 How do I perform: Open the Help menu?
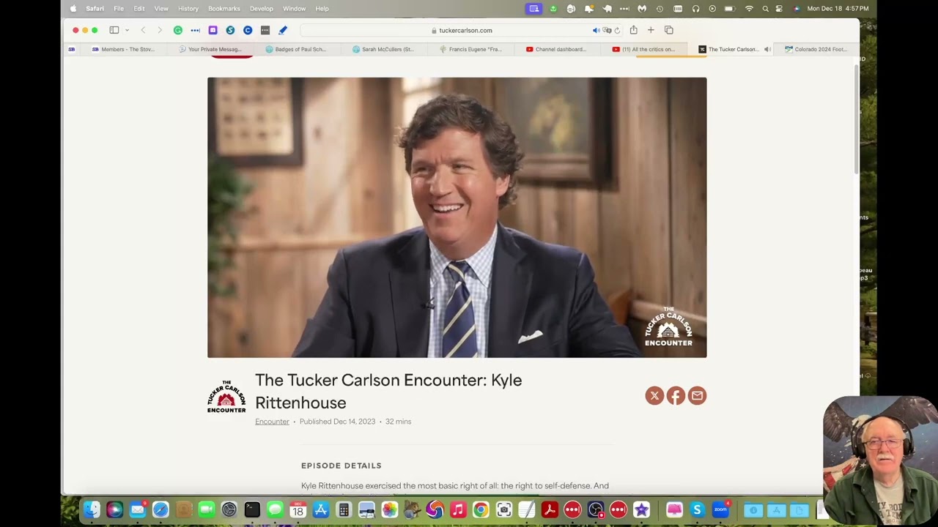322,9
